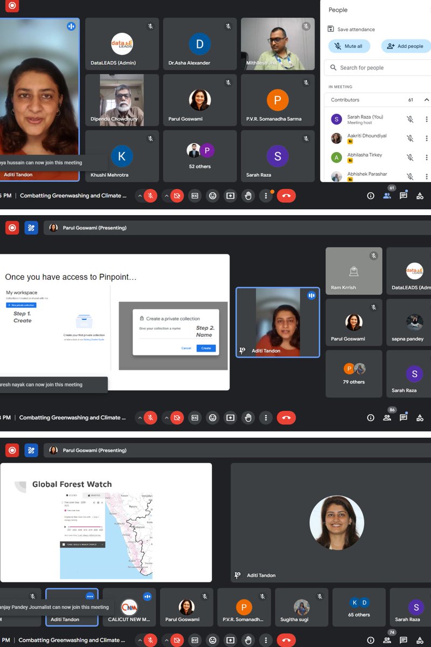The width and height of the screenshot is (431, 647).
Task: Click the Add people button
Action: [405, 46]
